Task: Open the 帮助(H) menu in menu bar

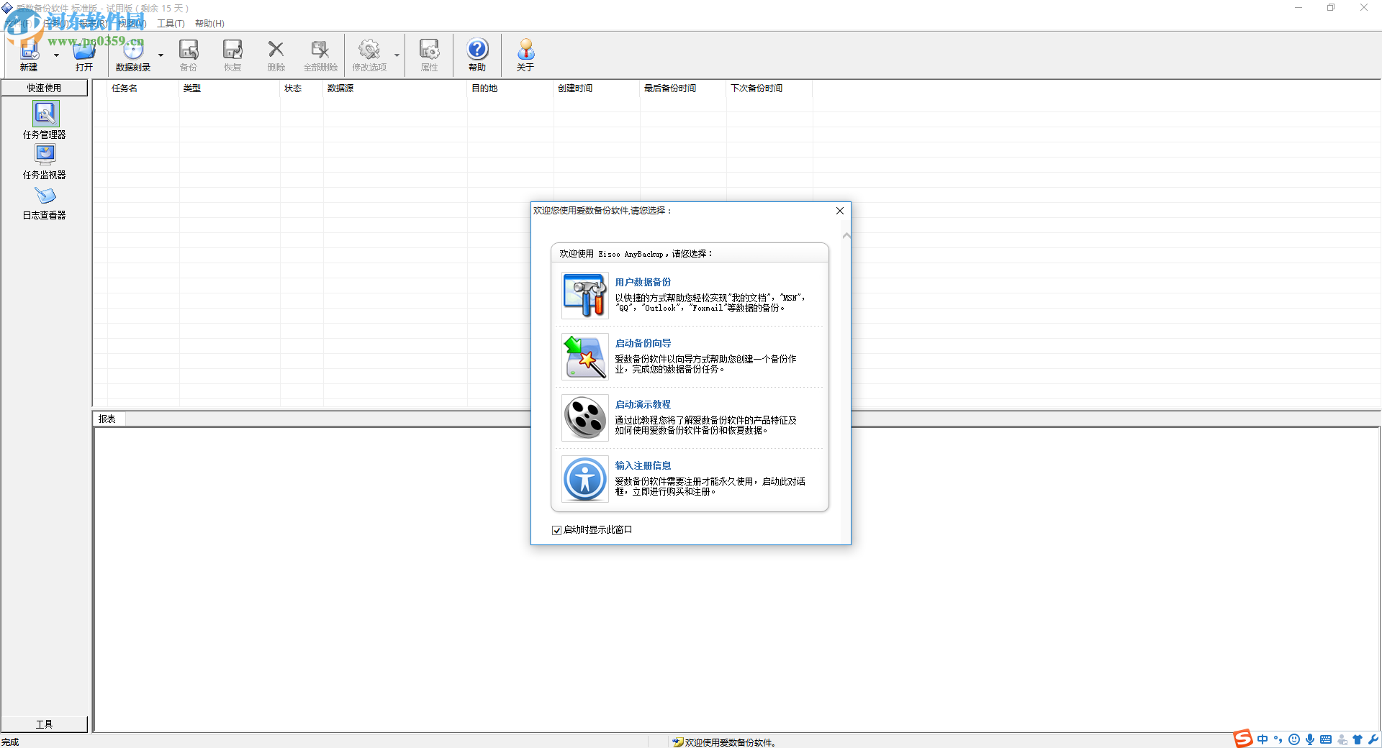Action: pyautogui.click(x=209, y=24)
